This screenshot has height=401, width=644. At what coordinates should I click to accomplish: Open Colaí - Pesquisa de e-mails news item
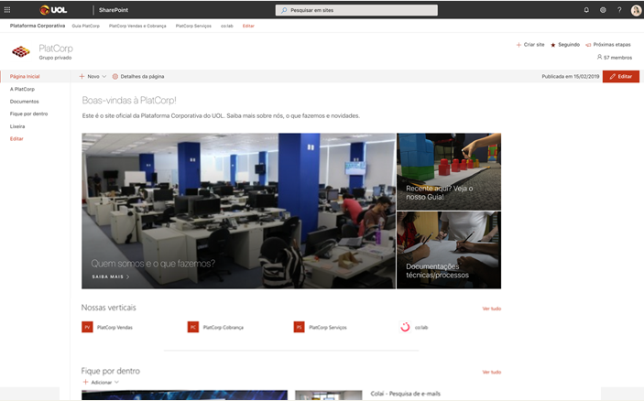(406, 394)
